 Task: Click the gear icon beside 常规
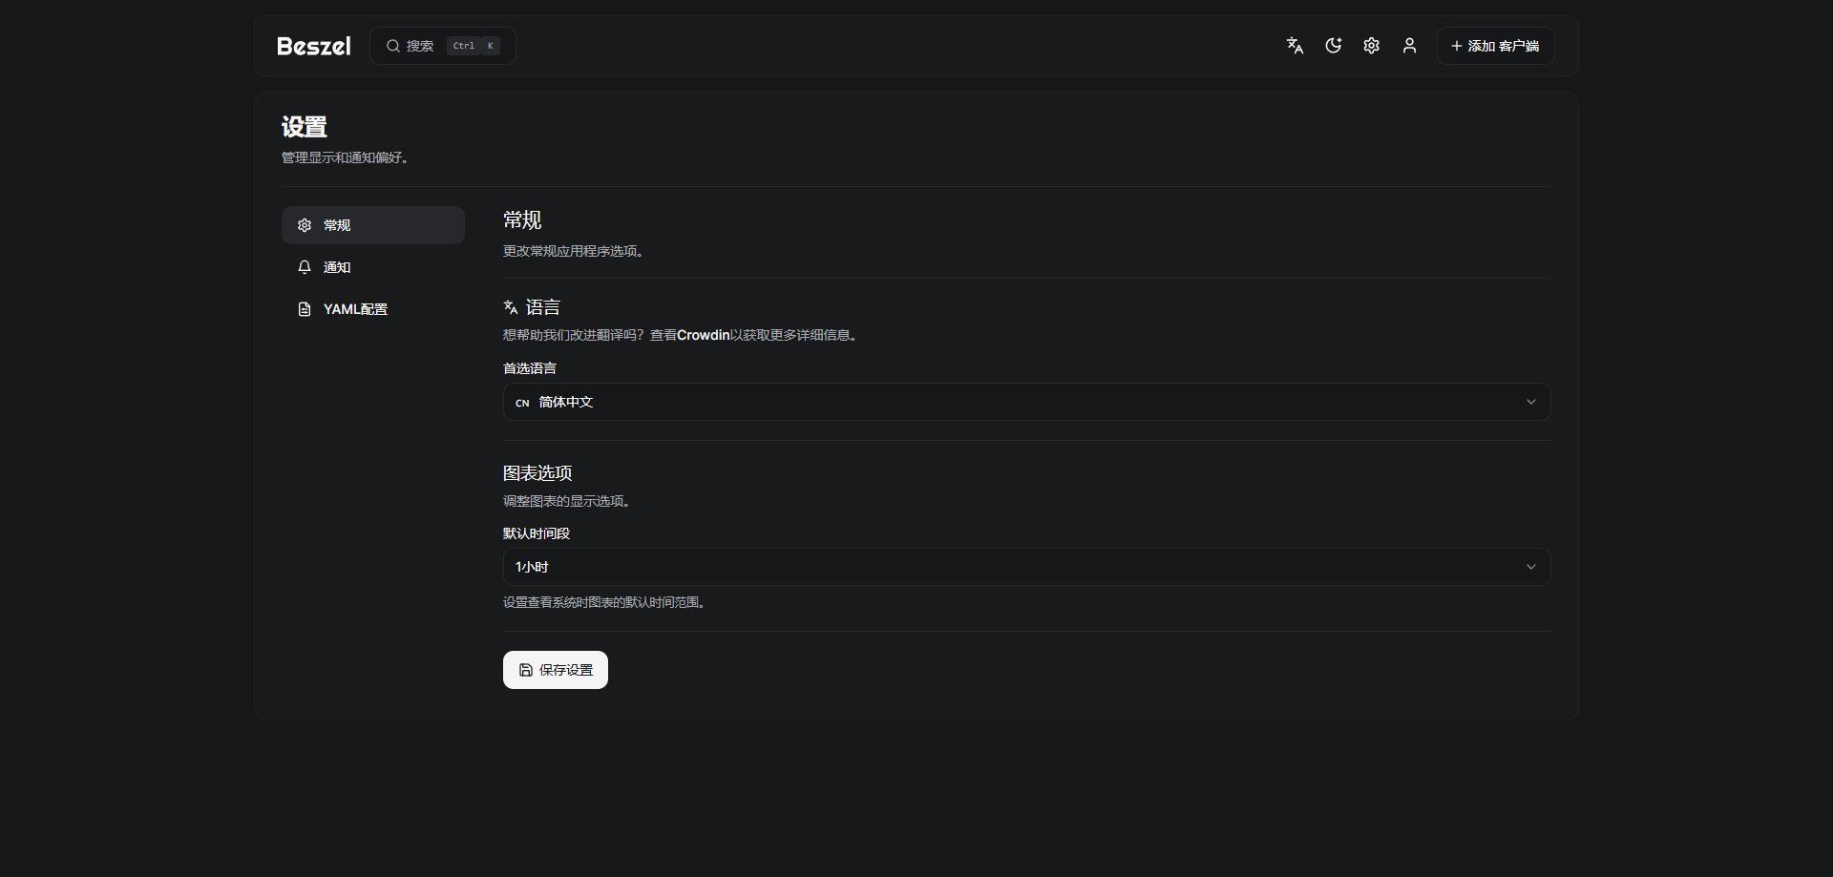click(x=305, y=225)
